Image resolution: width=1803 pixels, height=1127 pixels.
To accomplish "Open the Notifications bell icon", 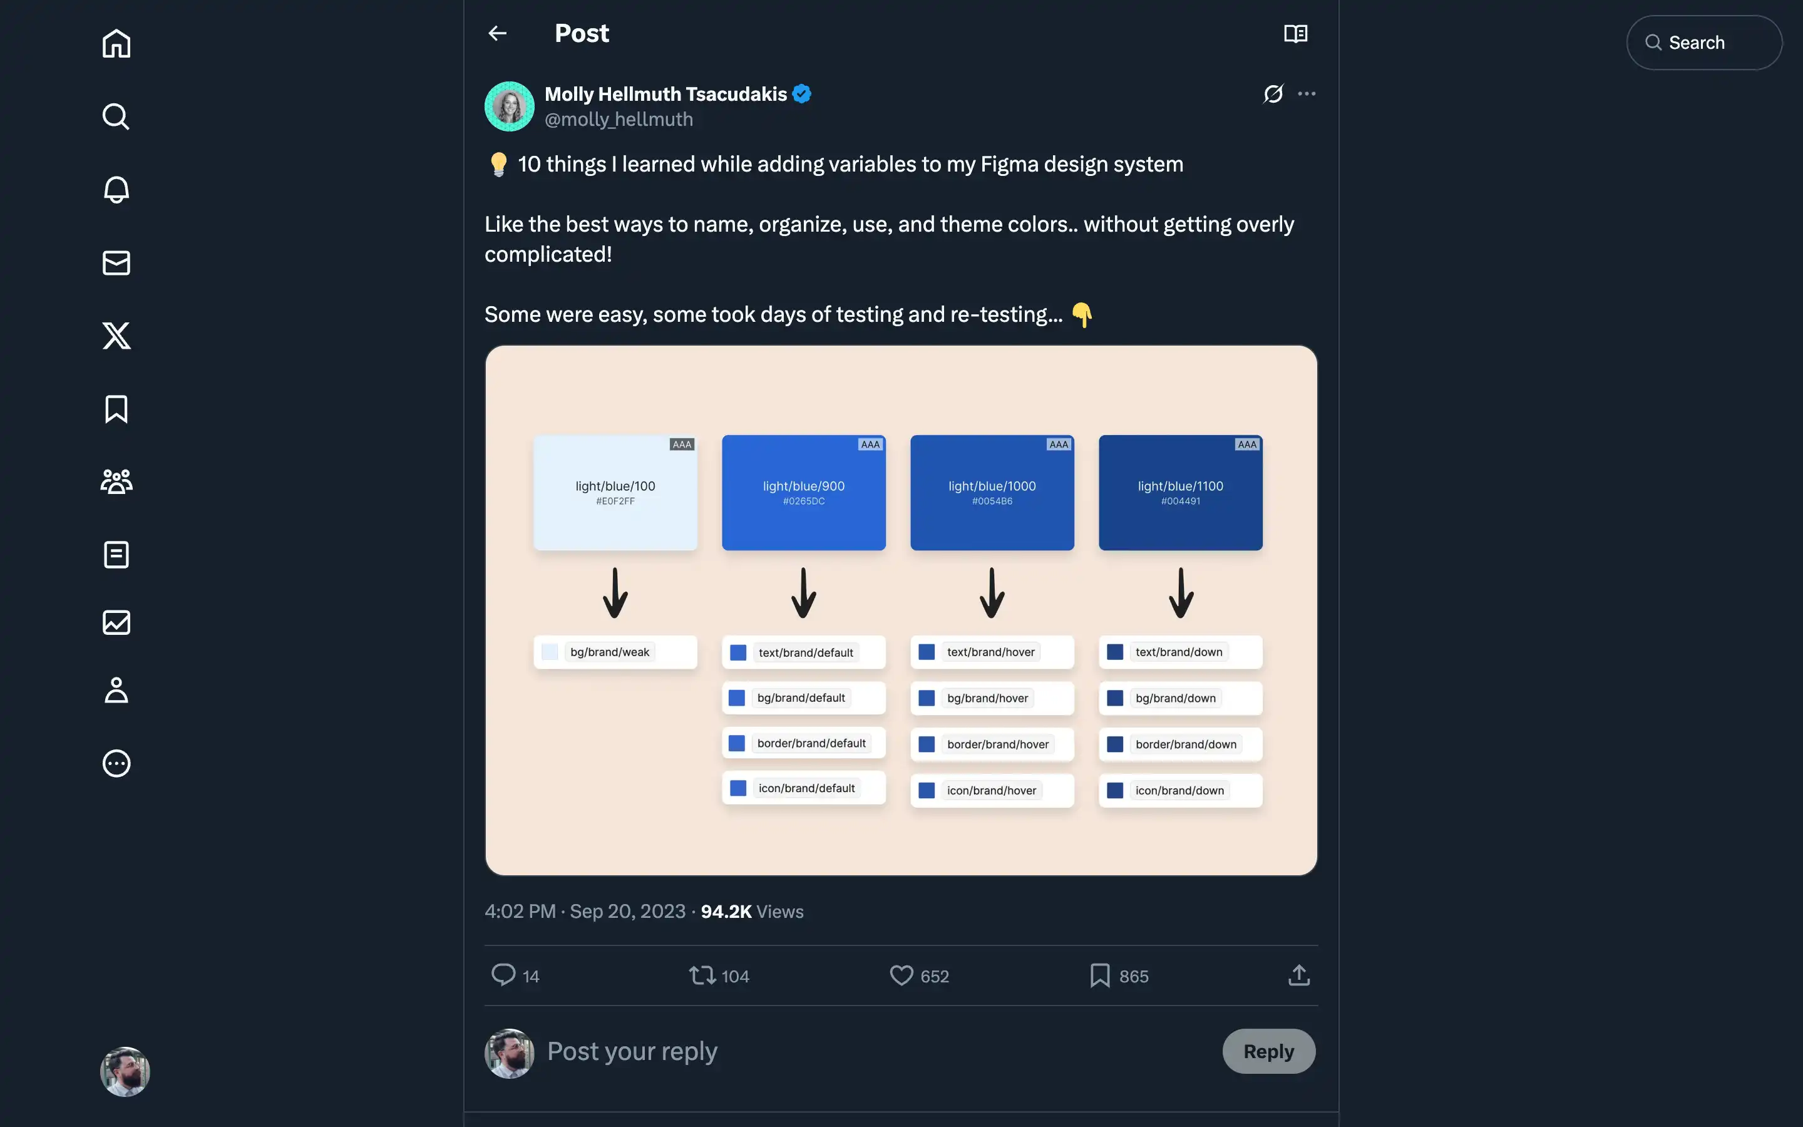I will [116, 189].
